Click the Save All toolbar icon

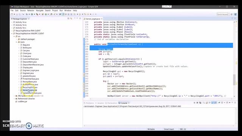click(20, 14)
